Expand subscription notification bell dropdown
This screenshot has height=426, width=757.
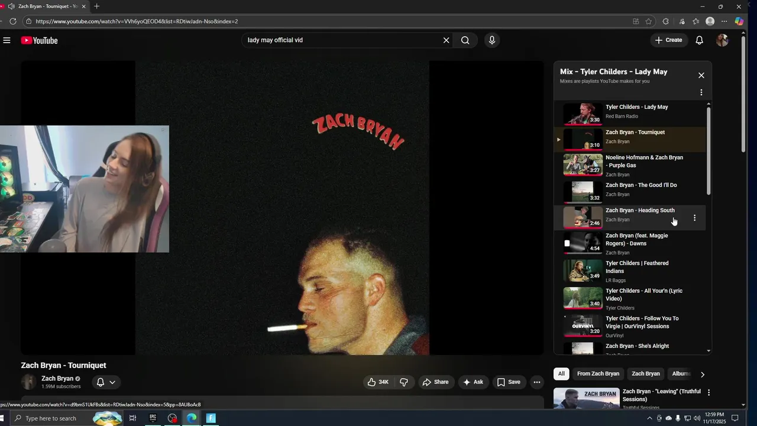coord(106,382)
